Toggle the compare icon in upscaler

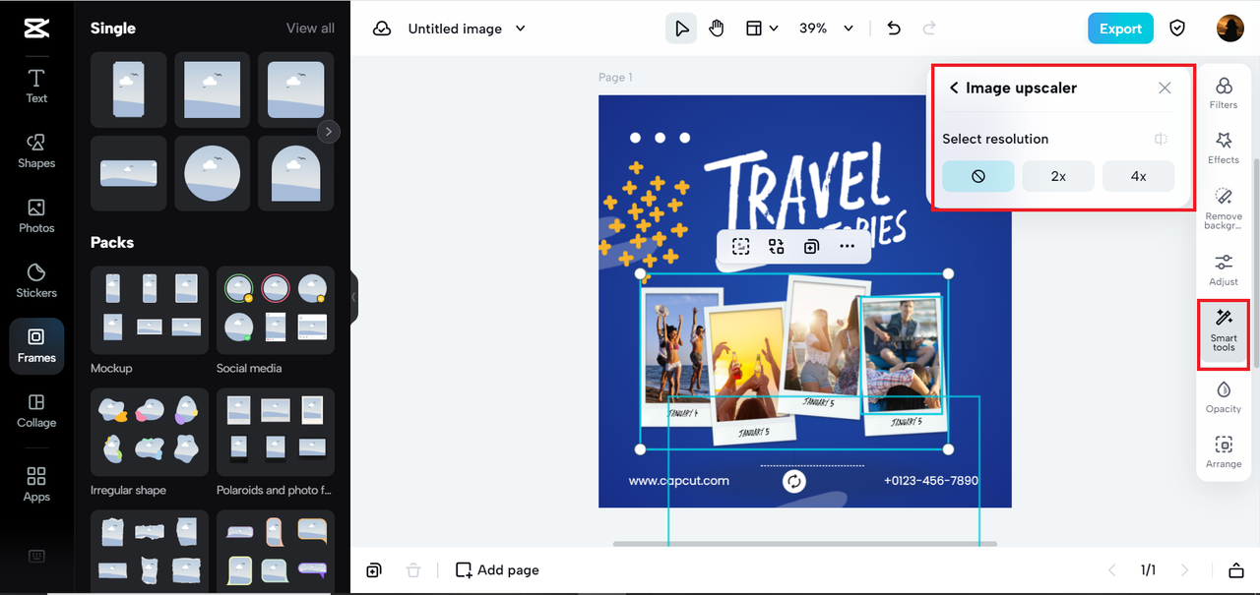coord(1162,140)
